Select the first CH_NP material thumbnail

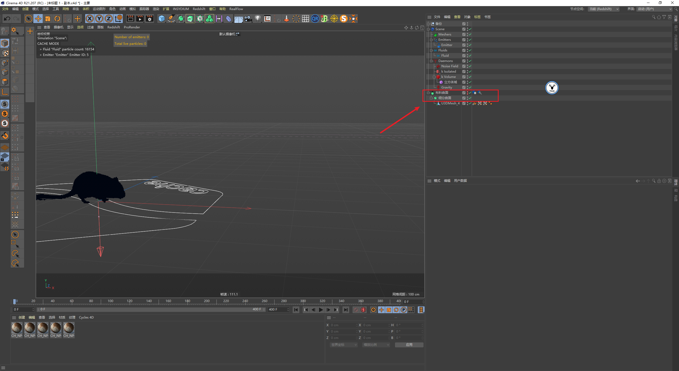(17, 328)
